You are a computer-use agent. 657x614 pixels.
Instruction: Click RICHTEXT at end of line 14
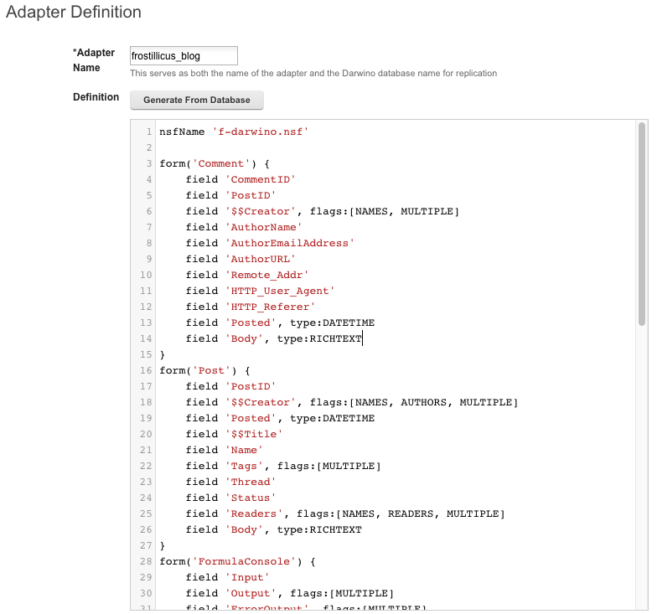point(335,339)
